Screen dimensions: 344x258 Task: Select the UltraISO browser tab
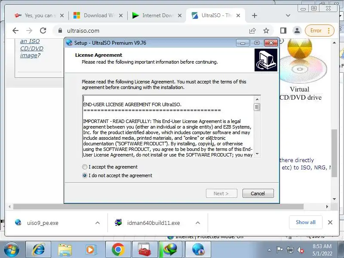[216, 15]
